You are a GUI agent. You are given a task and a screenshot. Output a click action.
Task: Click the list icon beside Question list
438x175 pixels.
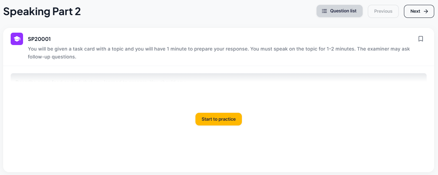click(x=324, y=11)
